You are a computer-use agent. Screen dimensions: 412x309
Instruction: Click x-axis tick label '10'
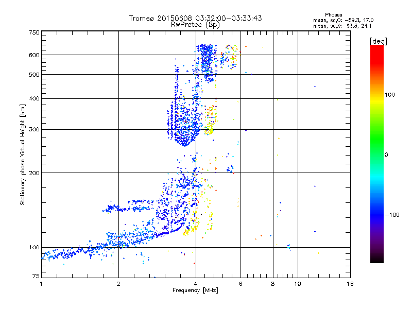(x=298, y=284)
